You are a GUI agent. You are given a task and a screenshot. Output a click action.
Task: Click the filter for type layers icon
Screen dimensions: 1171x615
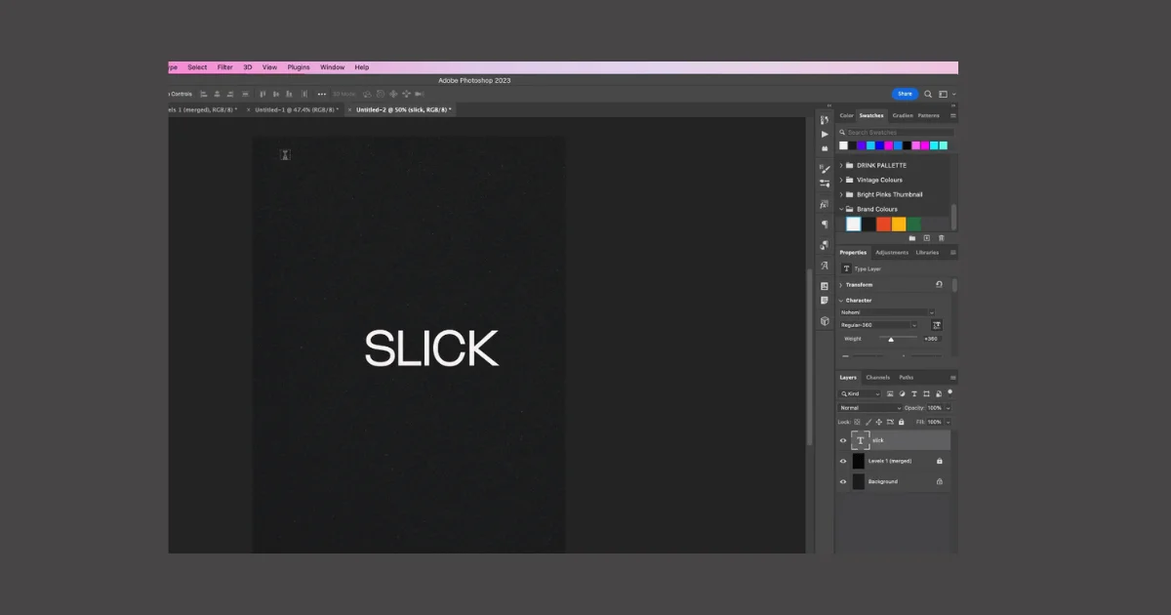click(914, 393)
